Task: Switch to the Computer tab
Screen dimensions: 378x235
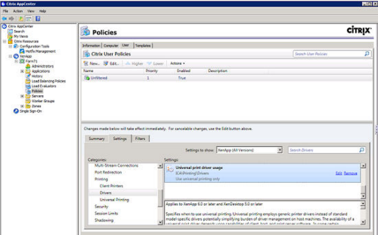Action: [x=111, y=46]
